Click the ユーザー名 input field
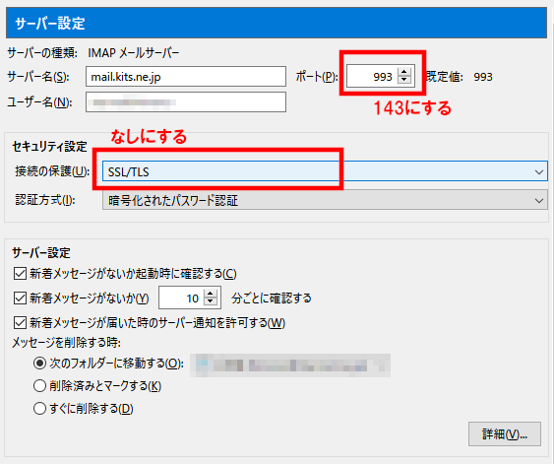The width and height of the screenshot is (554, 464). (x=186, y=102)
